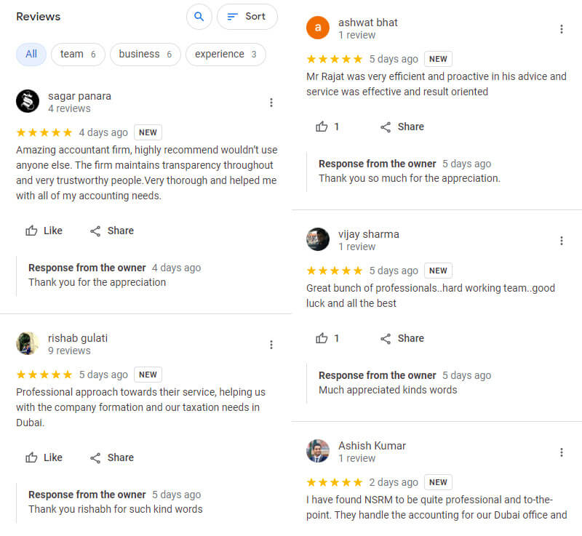Image resolution: width=582 pixels, height=536 pixels.
Task: Open three-dot menu on vijay sharma review
Action: click(561, 241)
